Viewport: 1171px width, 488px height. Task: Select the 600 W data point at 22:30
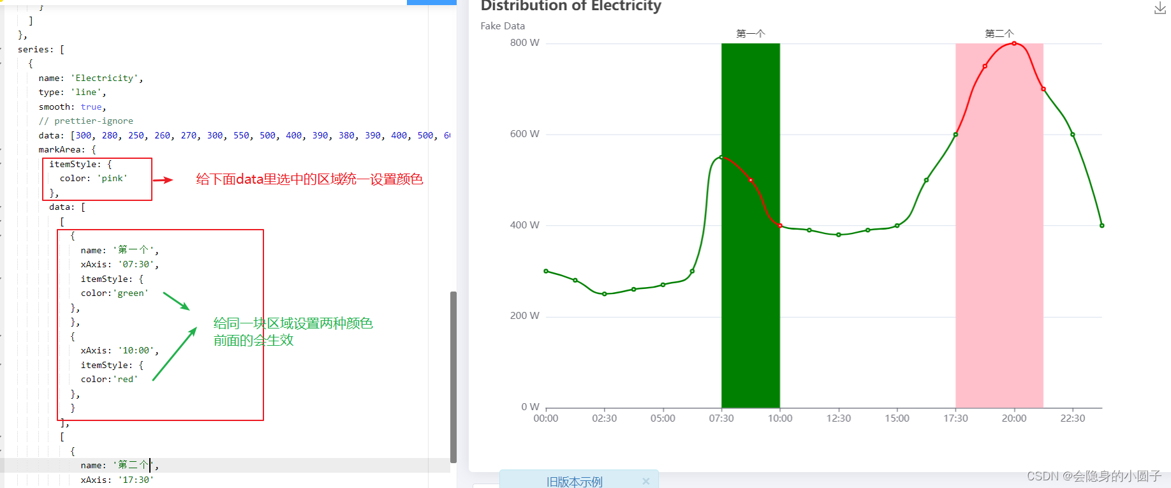click(1073, 135)
